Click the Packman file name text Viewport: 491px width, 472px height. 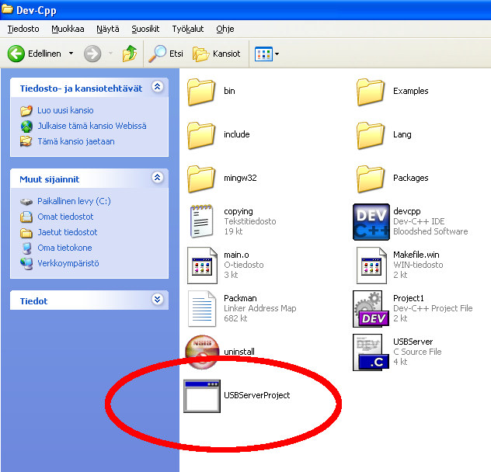point(240,298)
